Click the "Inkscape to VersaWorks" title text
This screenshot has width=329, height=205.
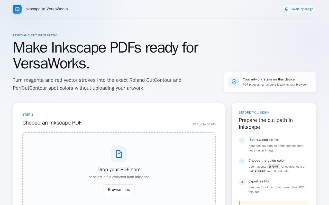pyautogui.click(x=46, y=9)
